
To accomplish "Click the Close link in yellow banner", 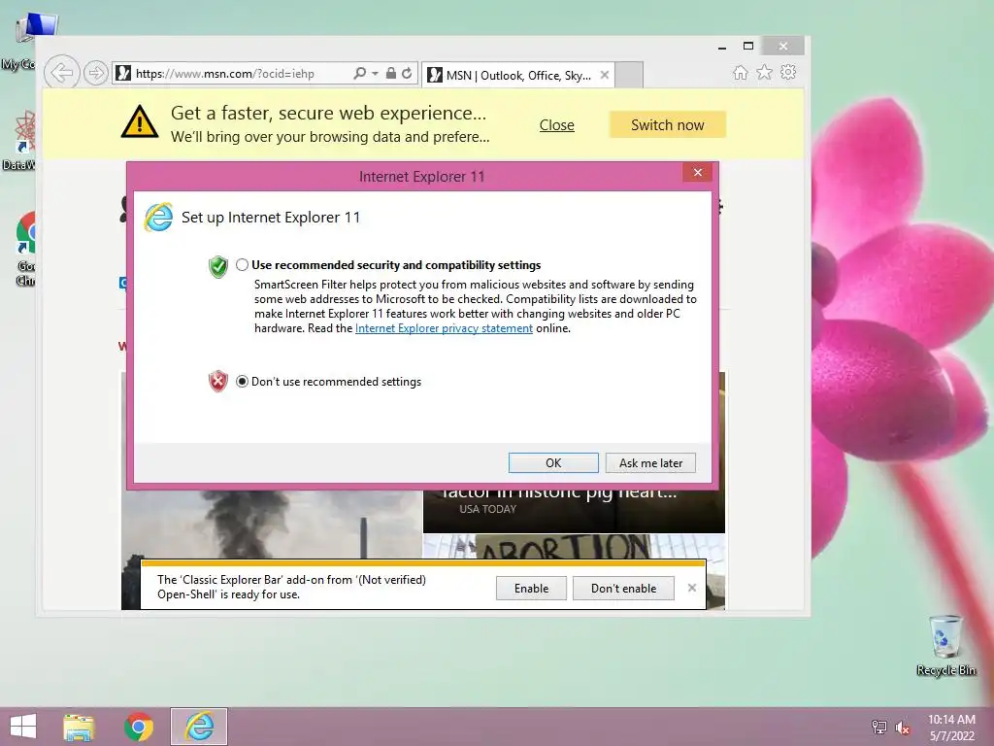I will [556, 125].
